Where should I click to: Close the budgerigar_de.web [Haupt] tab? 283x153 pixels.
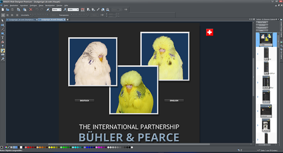[65, 20]
